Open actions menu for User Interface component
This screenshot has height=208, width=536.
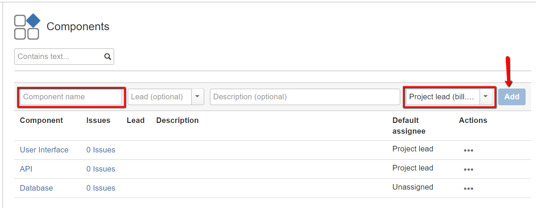(468, 150)
